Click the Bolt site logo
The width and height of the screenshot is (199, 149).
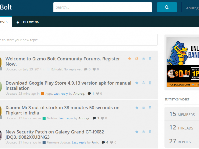tap(6, 7)
